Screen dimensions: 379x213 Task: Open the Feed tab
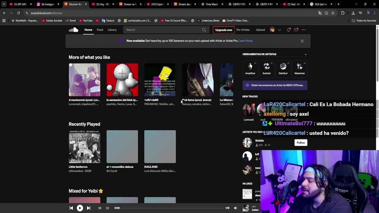[x=100, y=30]
